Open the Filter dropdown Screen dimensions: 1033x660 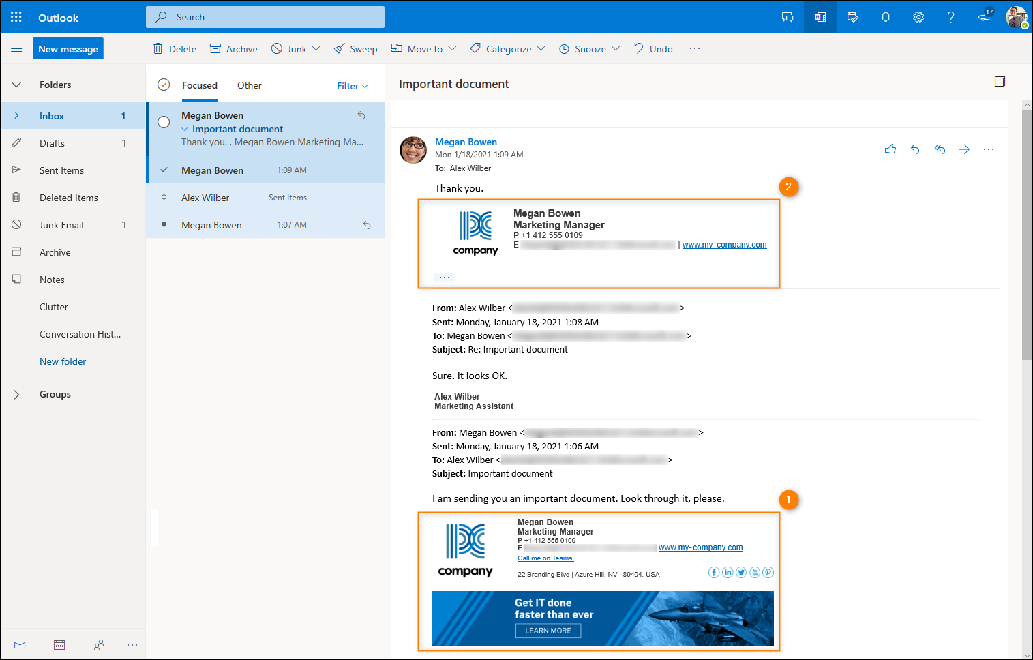(x=353, y=86)
